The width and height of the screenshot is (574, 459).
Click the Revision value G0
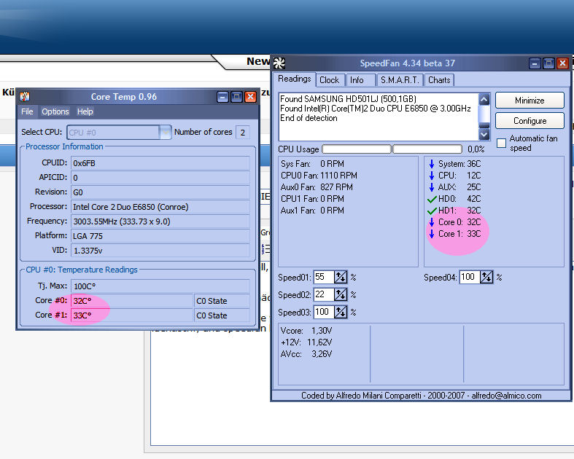click(160, 192)
